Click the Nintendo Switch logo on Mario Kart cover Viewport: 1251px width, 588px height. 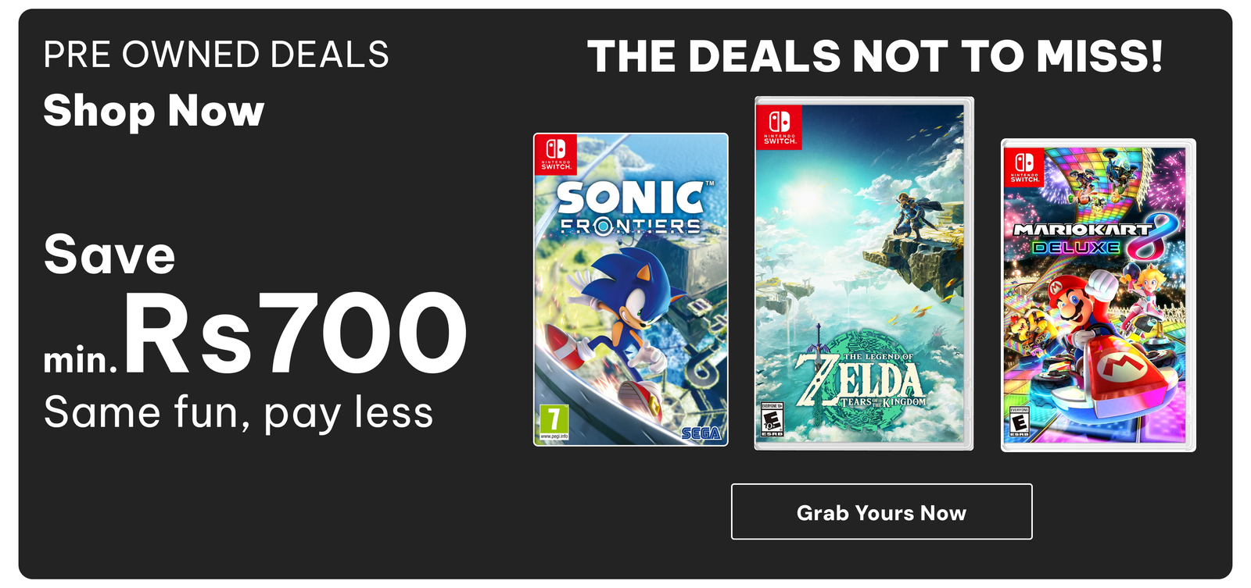tap(1024, 167)
